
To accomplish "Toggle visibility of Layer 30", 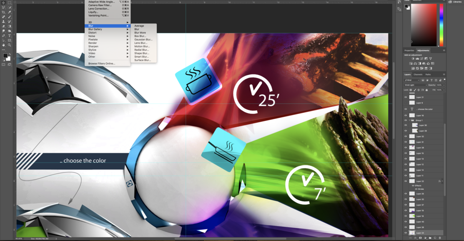I will point(406,125).
